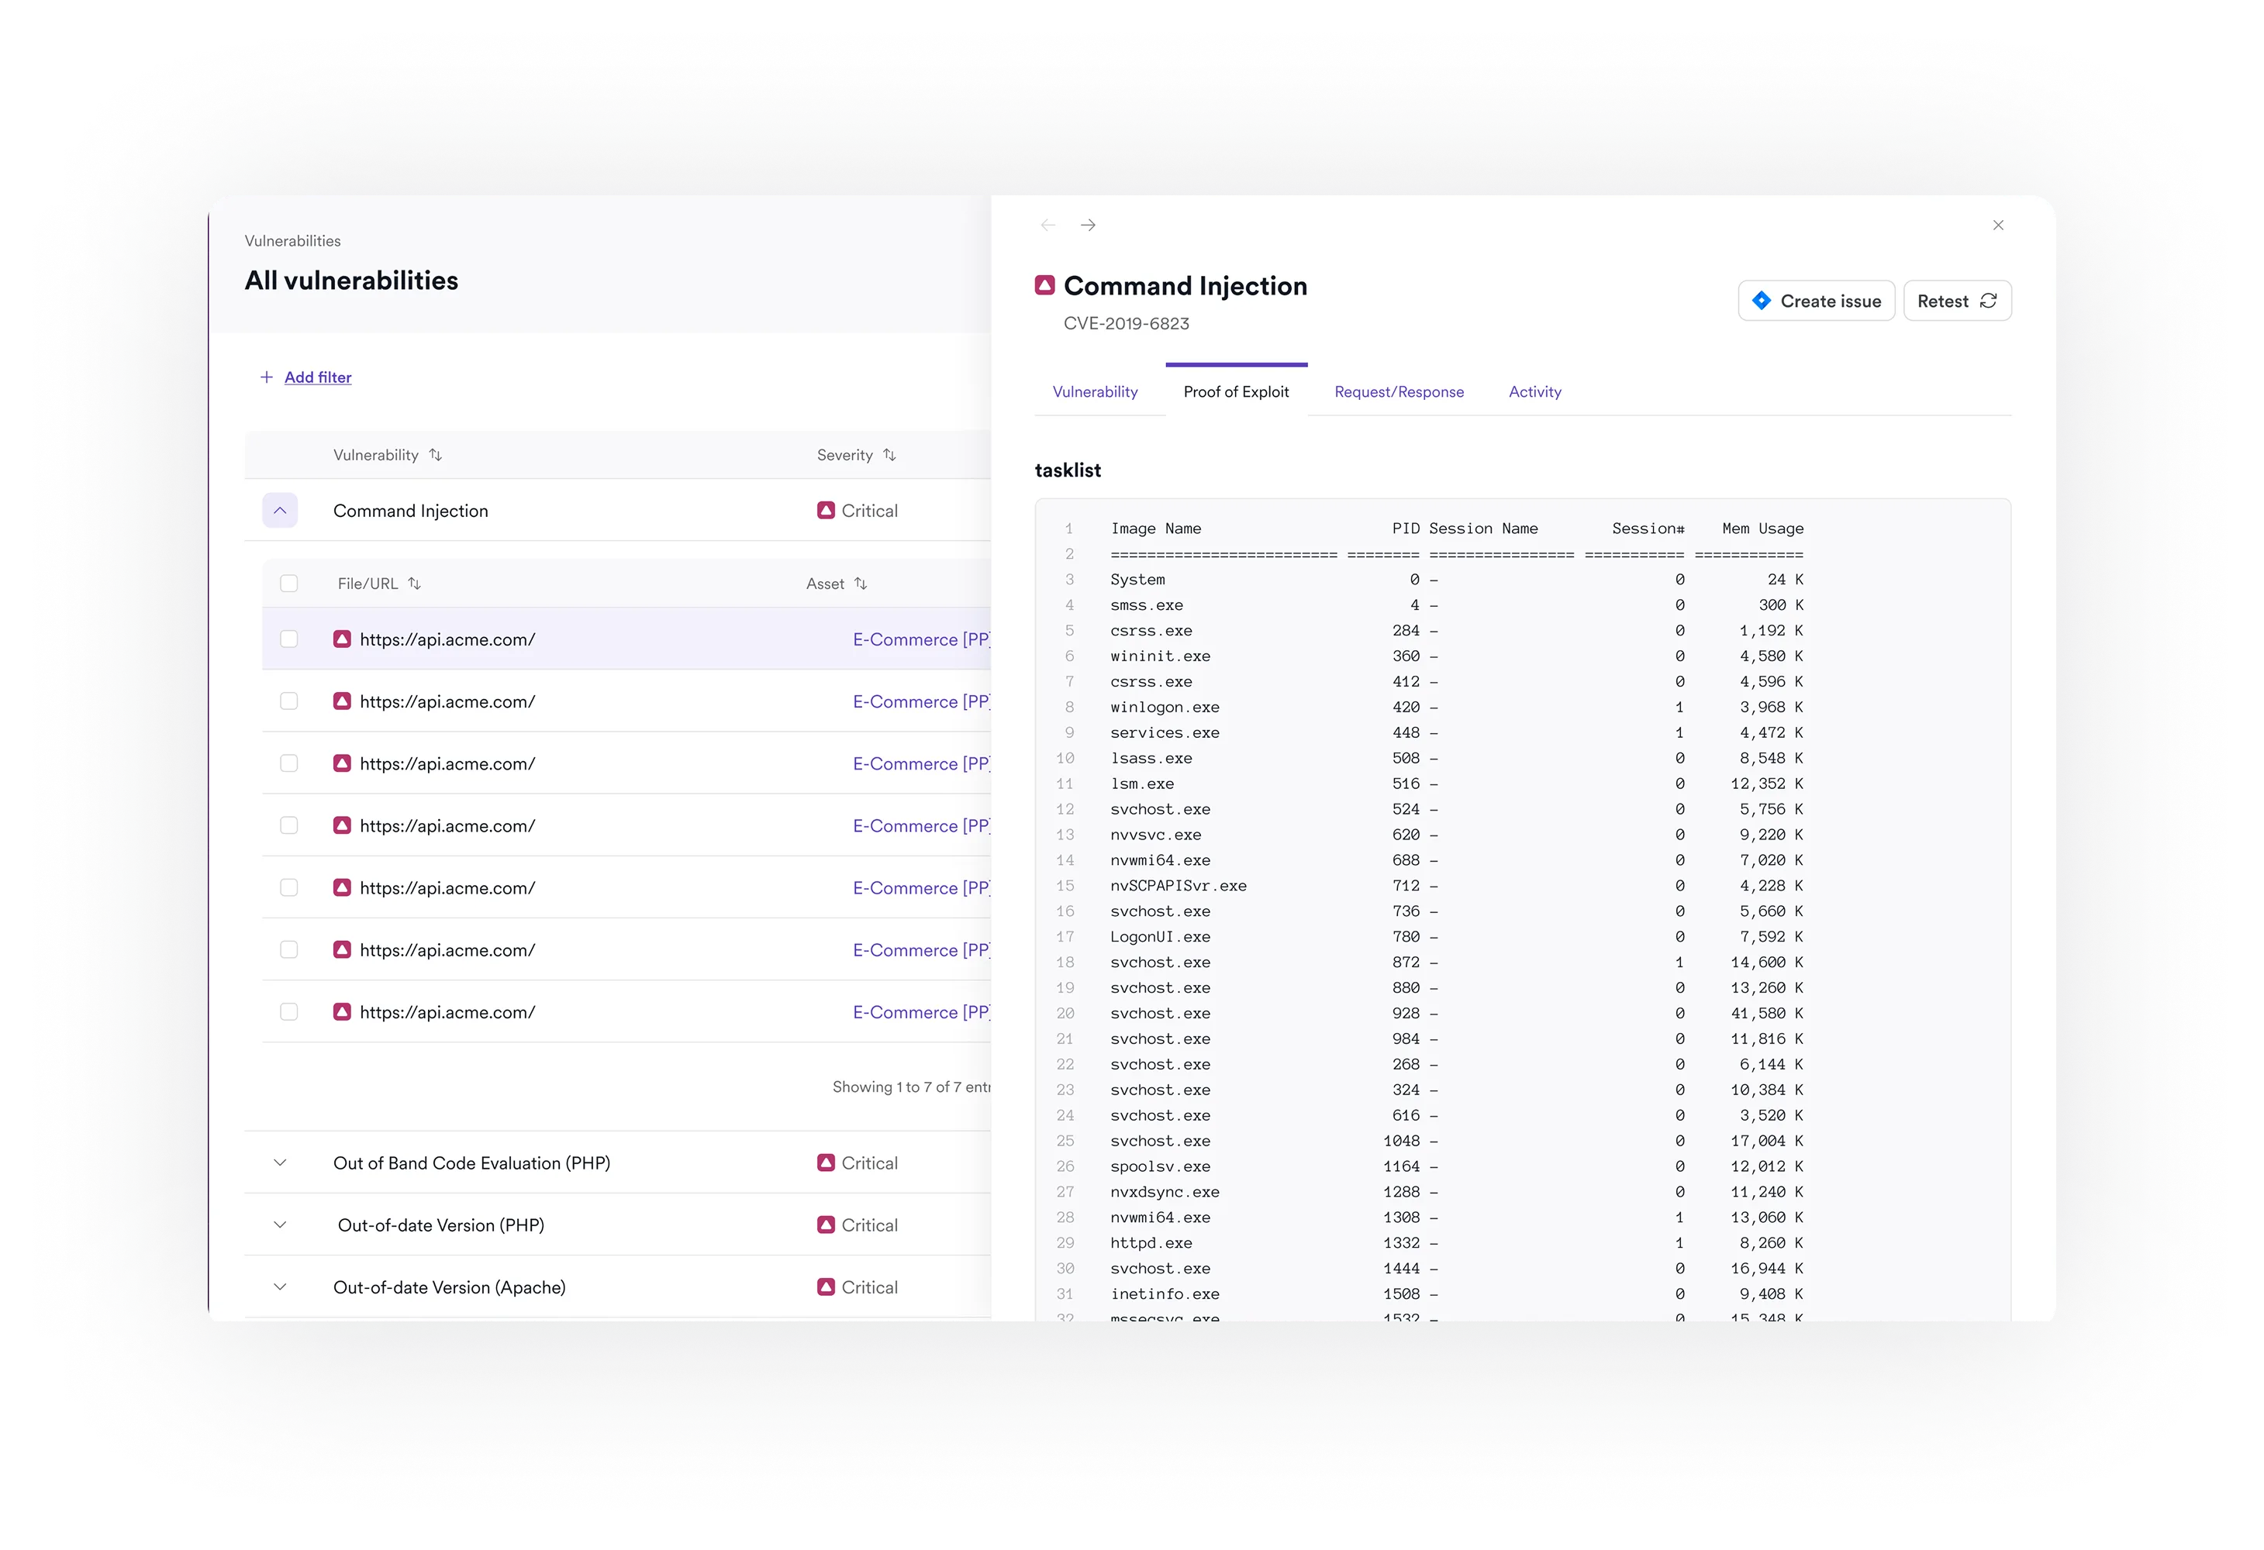The image size is (2264, 1550).
Task: Sort by Asset column arrows
Action: (x=860, y=584)
